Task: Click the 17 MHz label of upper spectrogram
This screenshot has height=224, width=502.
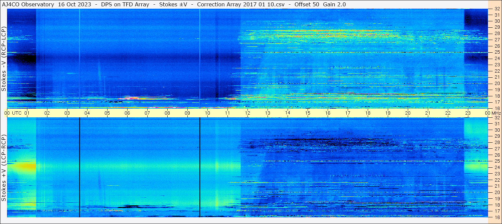Action: click(497, 102)
